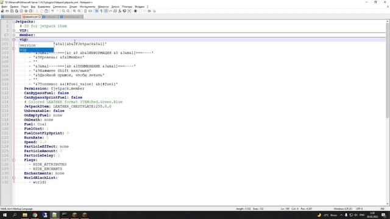Open Replace dialog from the toolbar
Screen dimensions: 390x219
pos(68,11)
